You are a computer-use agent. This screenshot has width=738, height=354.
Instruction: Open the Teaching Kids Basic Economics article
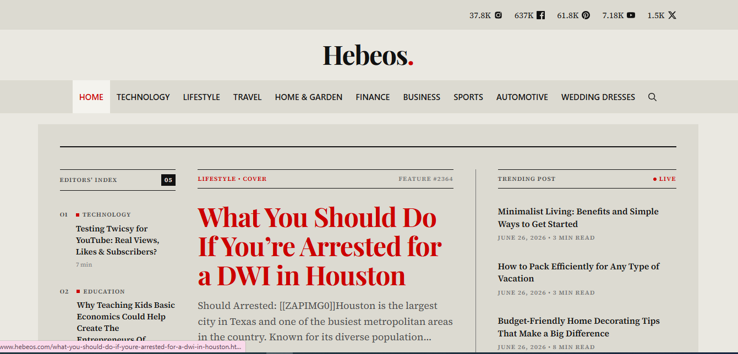(126, 322)
